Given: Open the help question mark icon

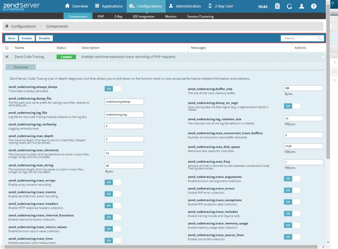Looking at the screenshot, I should (313, 6).
